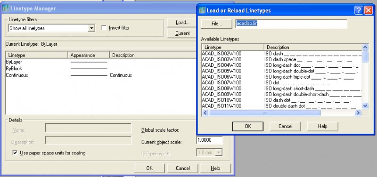Click the Appearance column header
Screen dimensions: 377x177
89,55
